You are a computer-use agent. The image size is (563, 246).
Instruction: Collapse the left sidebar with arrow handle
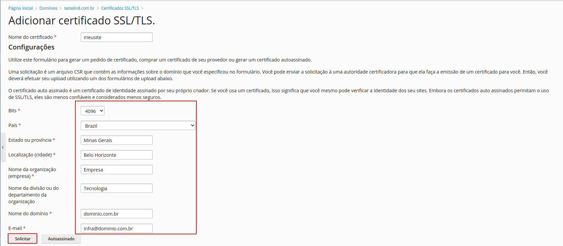coord(3,147)
